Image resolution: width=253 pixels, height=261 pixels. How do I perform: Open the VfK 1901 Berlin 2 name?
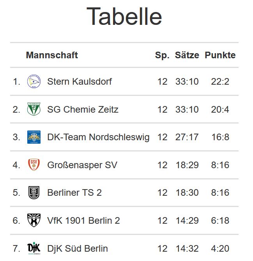tap(83, 221)
